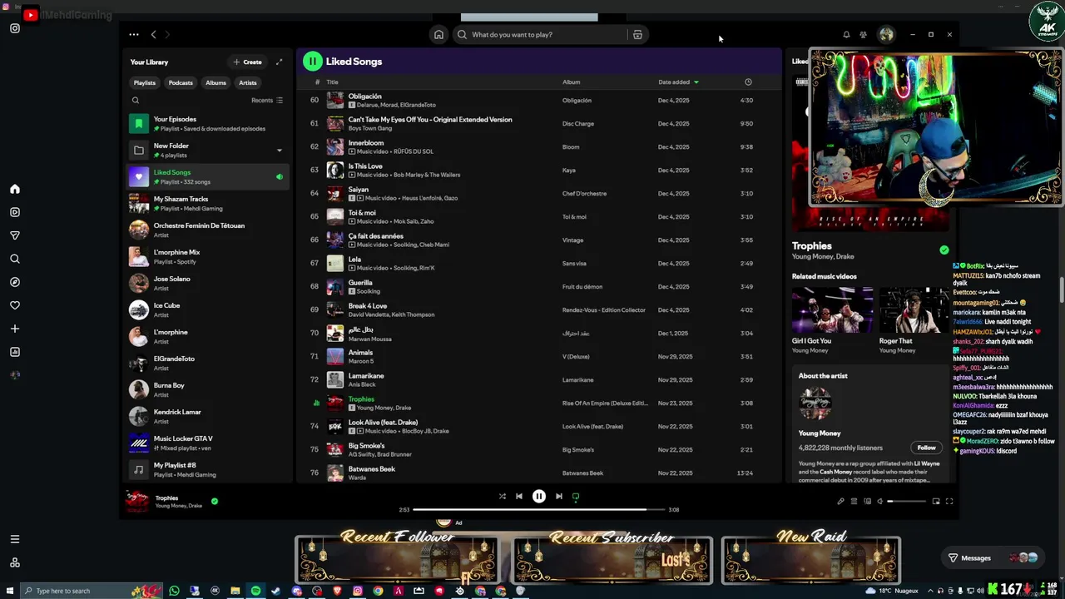
Task: Open the Browse icon in search bar
Action: click(x=637, y=35)
